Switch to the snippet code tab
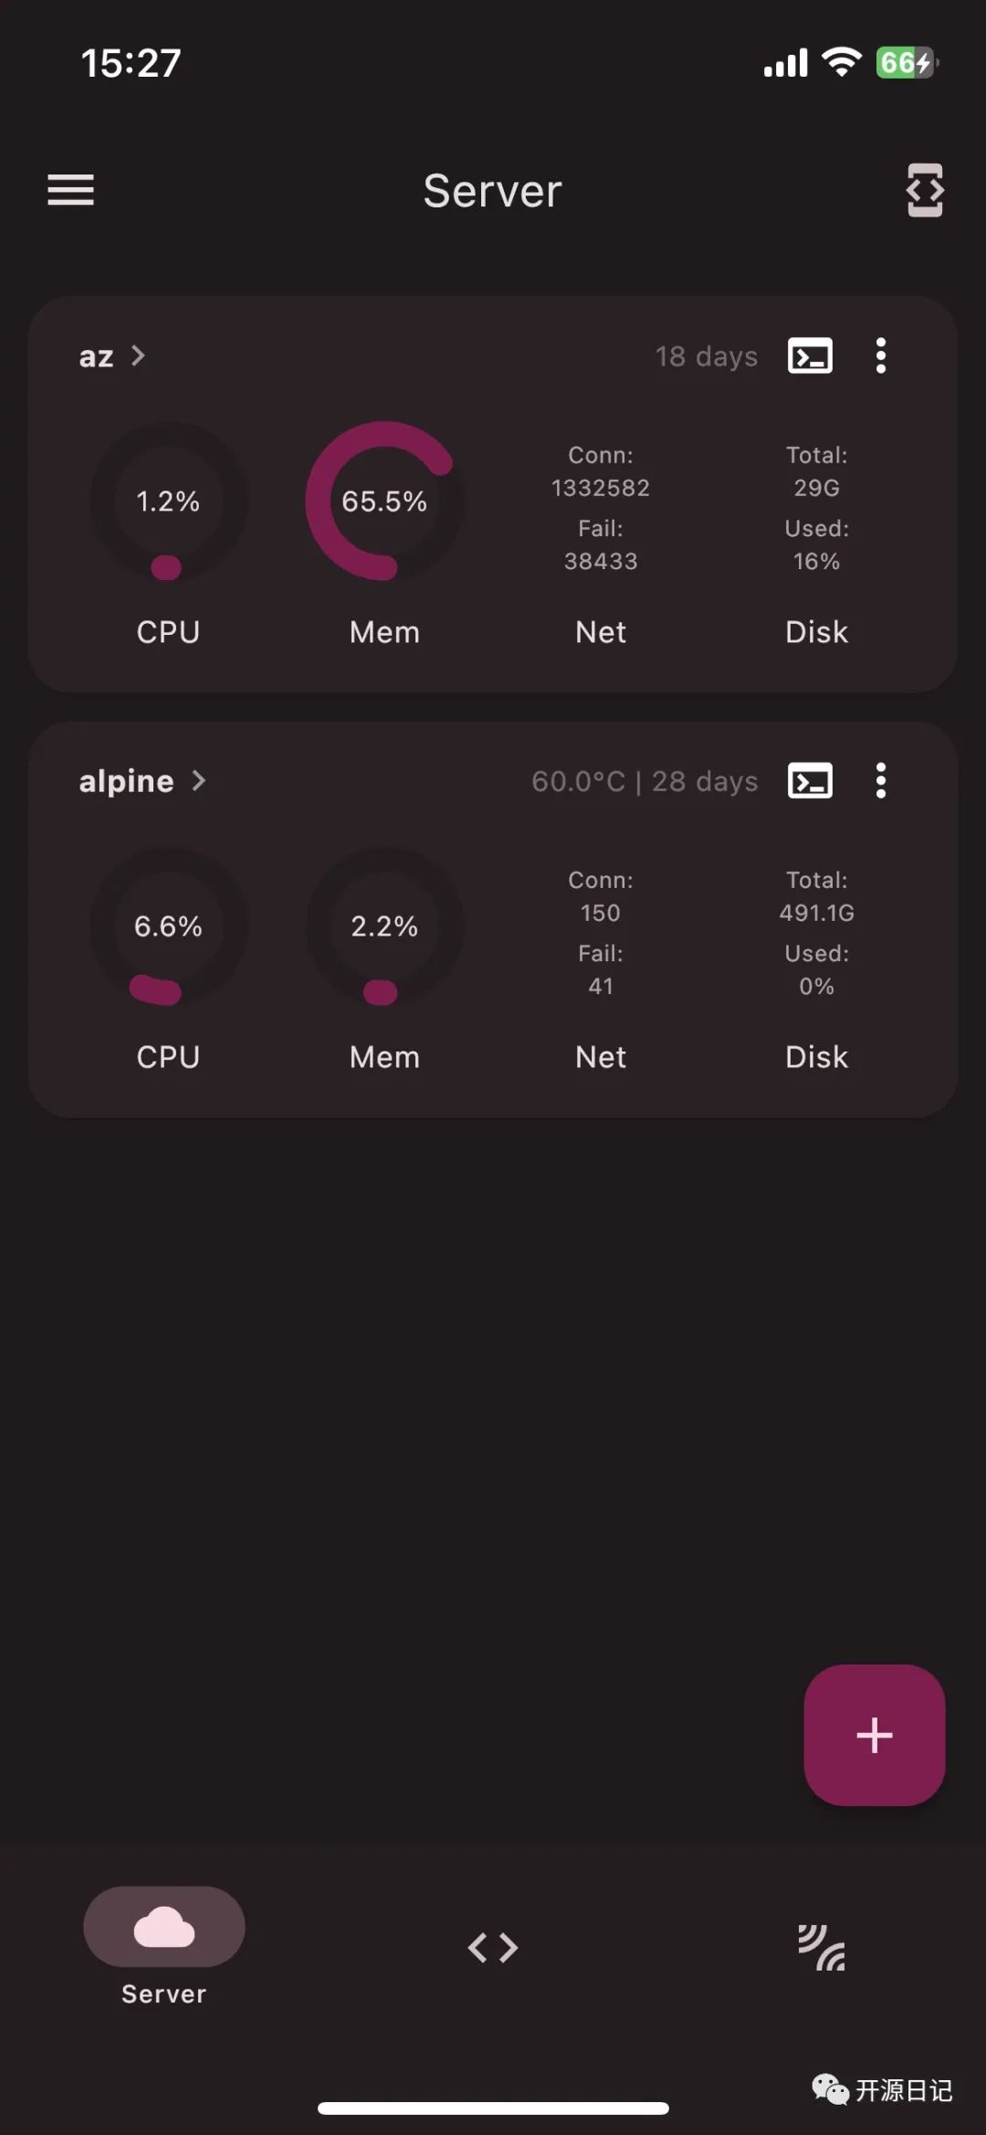Screen dimensions: 986x2135 (493, 1948)
